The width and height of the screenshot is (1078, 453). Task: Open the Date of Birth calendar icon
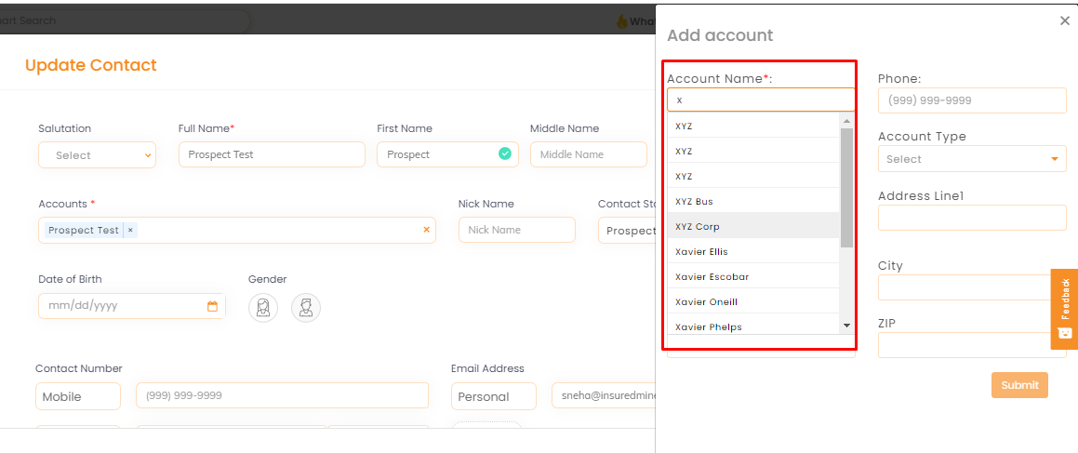point(212,306)
